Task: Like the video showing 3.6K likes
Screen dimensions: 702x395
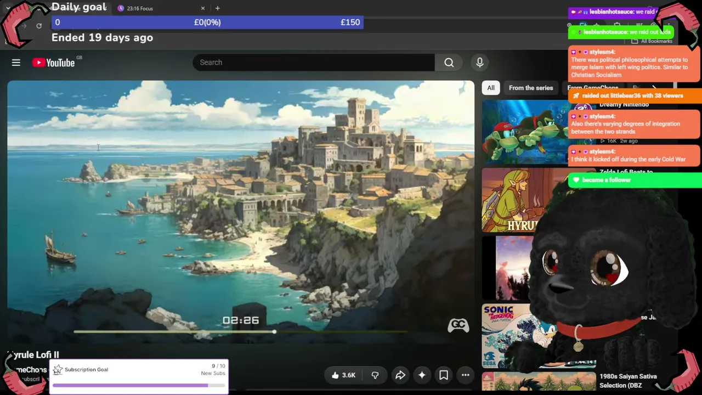Action: coord(343,375)
